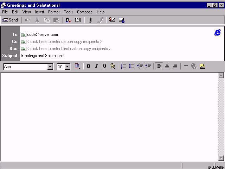Apply numbered list formatting

point(123,66)
